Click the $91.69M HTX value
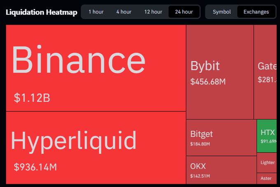The height and width of the screenshot is (187, 280). coord(268,141)
